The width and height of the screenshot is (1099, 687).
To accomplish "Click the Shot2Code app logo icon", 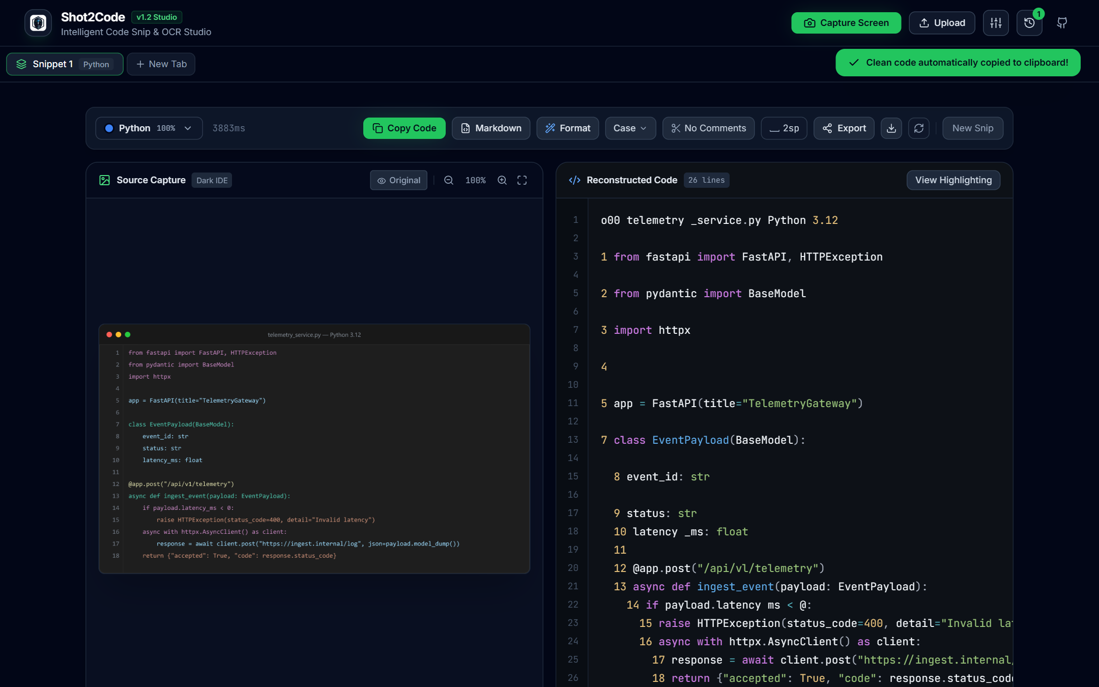I will click(38, 23).
